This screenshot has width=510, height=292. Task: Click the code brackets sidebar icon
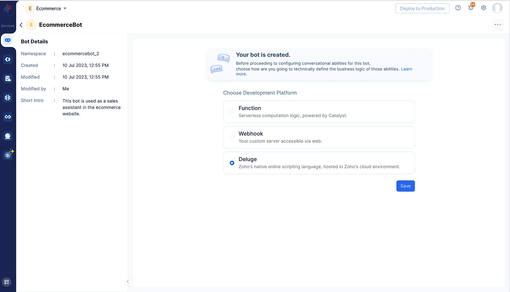[x=8, y=59]
